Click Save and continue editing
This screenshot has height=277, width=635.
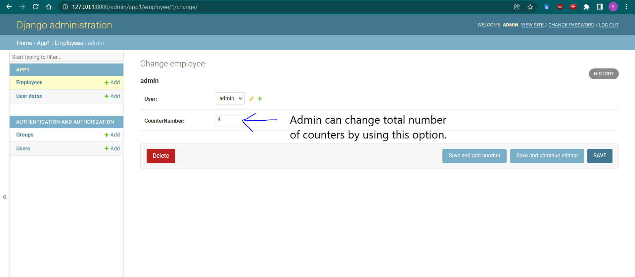pyautogui.click(x=547, y=156)
